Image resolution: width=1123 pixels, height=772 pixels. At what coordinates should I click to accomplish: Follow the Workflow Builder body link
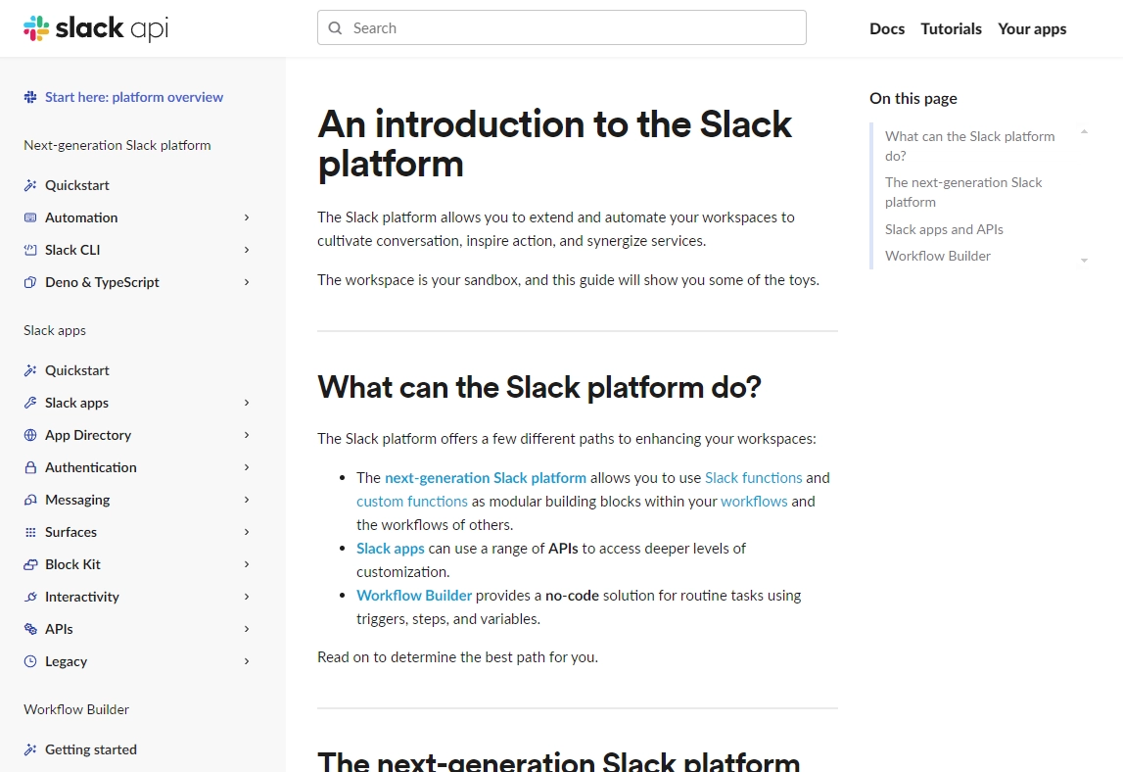tap(414, 596)
